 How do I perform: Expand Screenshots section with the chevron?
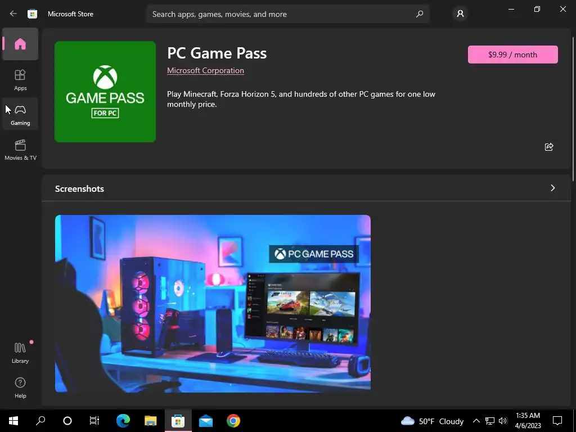tap(552, 188)
